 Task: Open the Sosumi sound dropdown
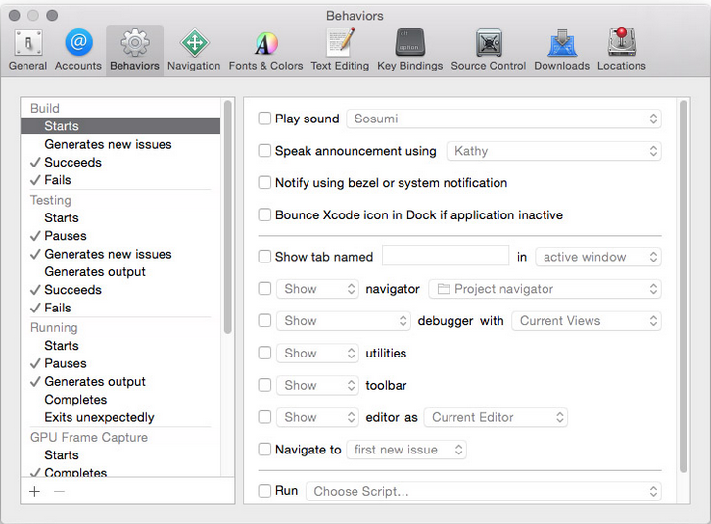(x=503, y=119)
